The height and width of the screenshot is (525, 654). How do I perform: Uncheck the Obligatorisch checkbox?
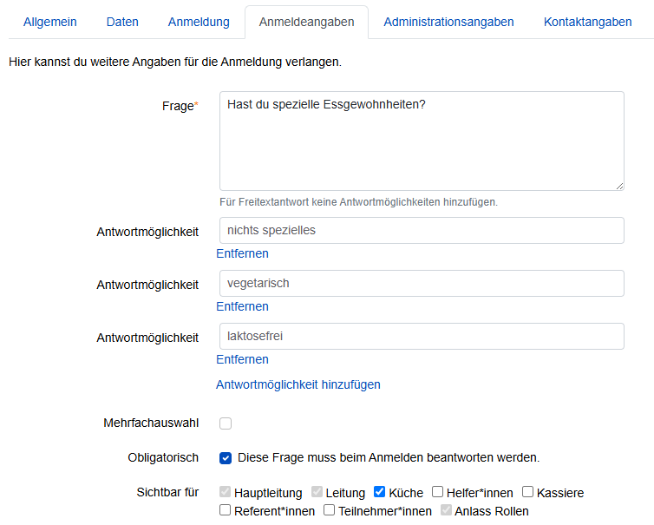click(x=226, y=458)
